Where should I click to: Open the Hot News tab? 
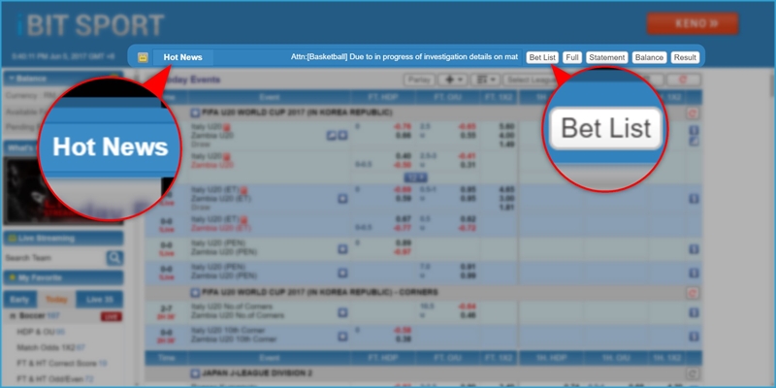(x=182, y=58)
